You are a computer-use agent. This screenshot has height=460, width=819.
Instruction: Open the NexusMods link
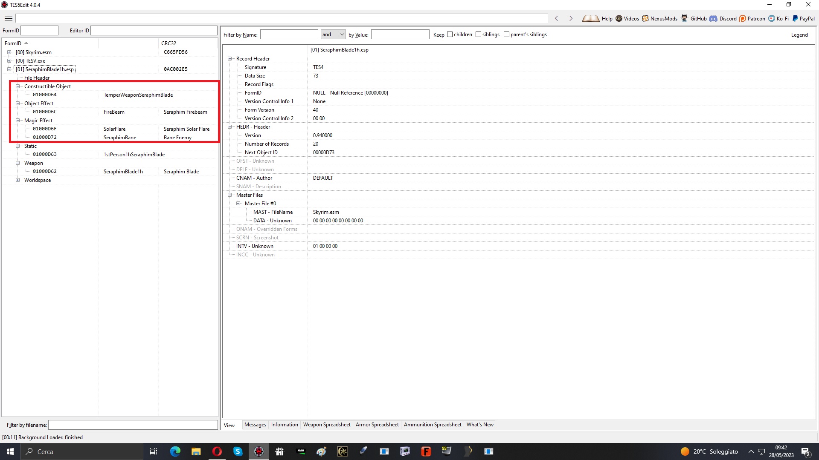[x=659, y=18]
